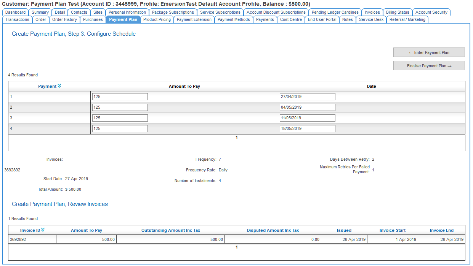
Task: Go to the Payment Extension tab
Action: [194, 19]
